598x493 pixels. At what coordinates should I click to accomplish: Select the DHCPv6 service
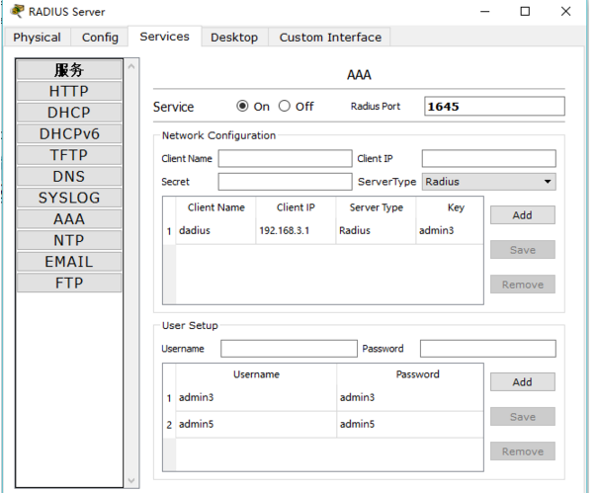pos(69,134)
